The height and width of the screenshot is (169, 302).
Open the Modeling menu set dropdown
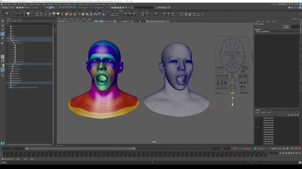coord(7,8)
